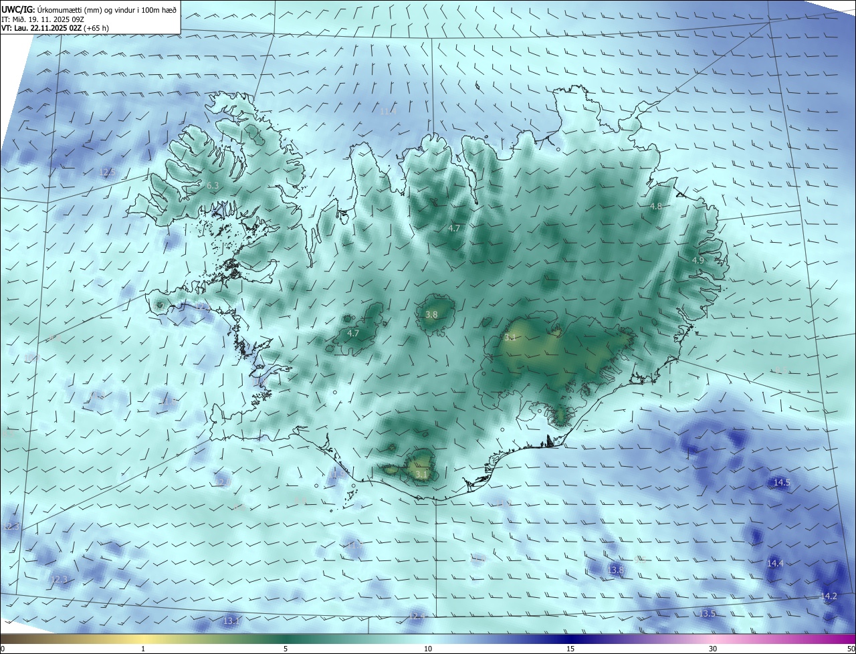Click the 12.5 value west of the Westfjords

point(107,172)
